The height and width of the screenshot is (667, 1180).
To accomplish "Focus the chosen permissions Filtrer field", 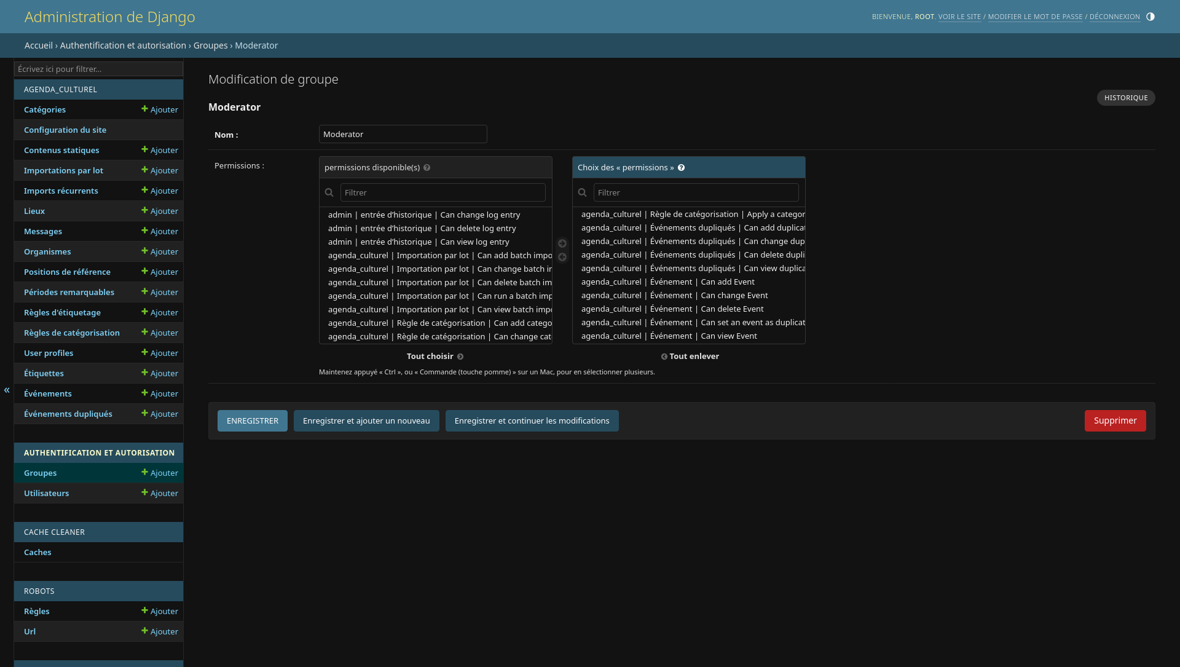I will [696, 192].
